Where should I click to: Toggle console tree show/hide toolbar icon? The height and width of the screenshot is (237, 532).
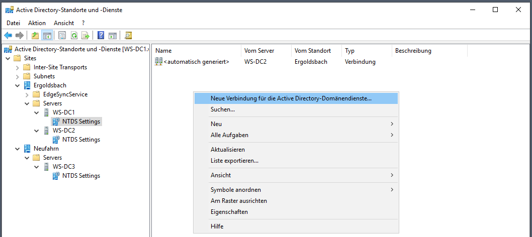(46, 35)
